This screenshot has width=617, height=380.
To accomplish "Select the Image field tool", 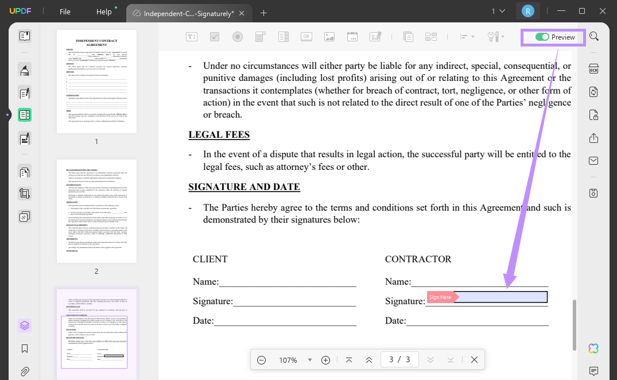I will pyautogui.click(x=329, y=36).
